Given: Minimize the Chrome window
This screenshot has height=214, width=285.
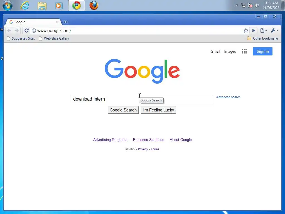Looking at the screenshot, I should [x=259, y=16].
